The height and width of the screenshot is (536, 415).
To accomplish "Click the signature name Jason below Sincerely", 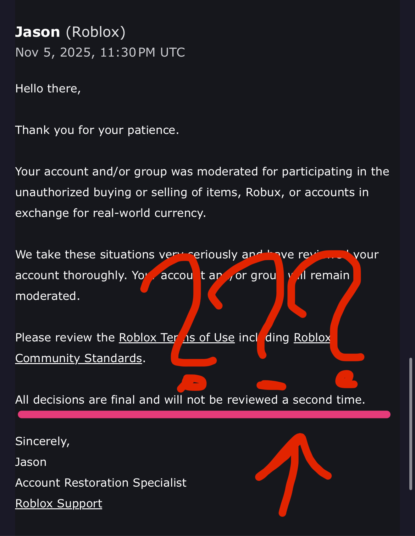I will (x=31, y=462).
